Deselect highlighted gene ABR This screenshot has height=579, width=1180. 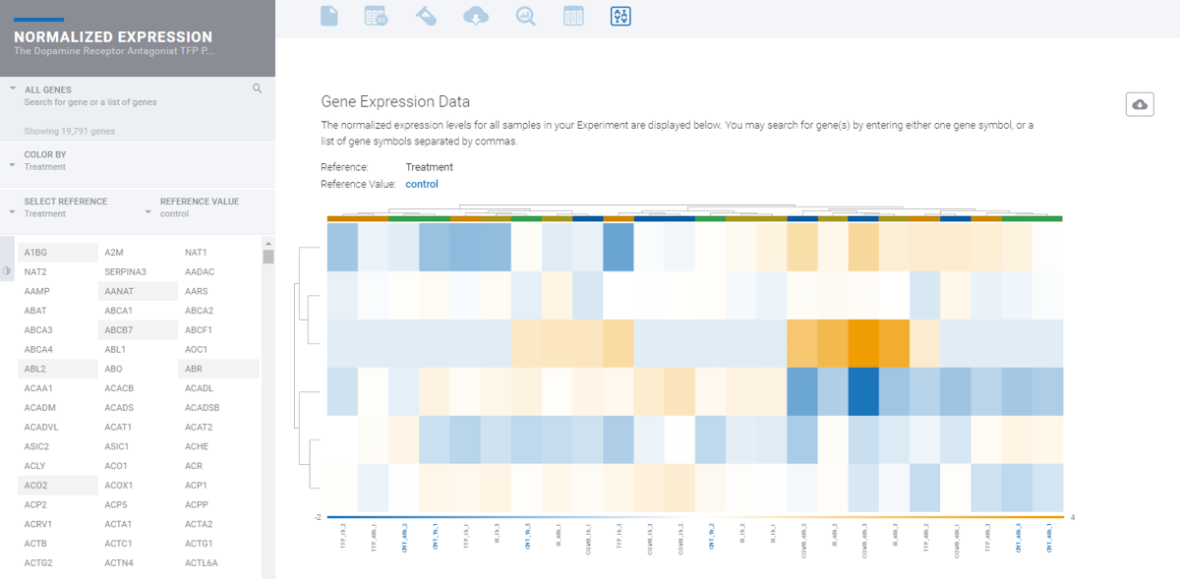tap(218, 369)
